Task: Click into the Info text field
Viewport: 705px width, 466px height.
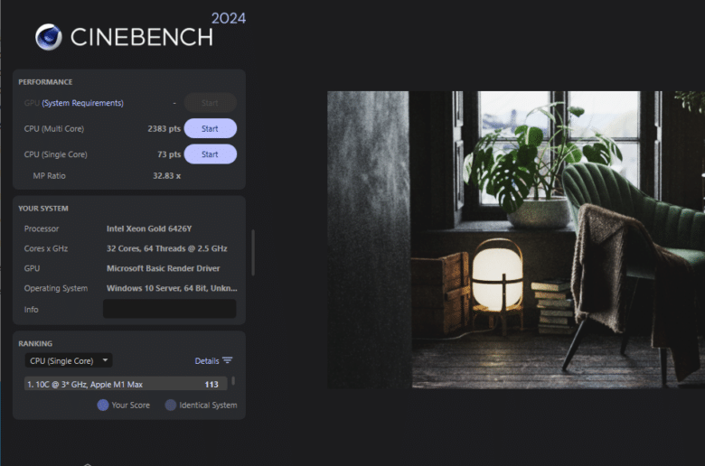Action: click(170, 309)
